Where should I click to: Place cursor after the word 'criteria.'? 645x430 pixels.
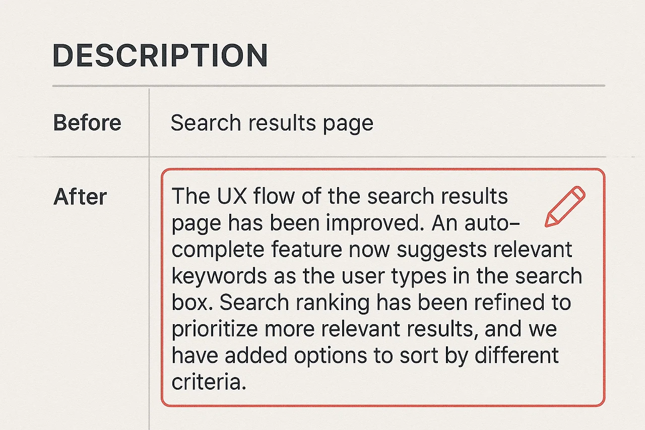247,383
